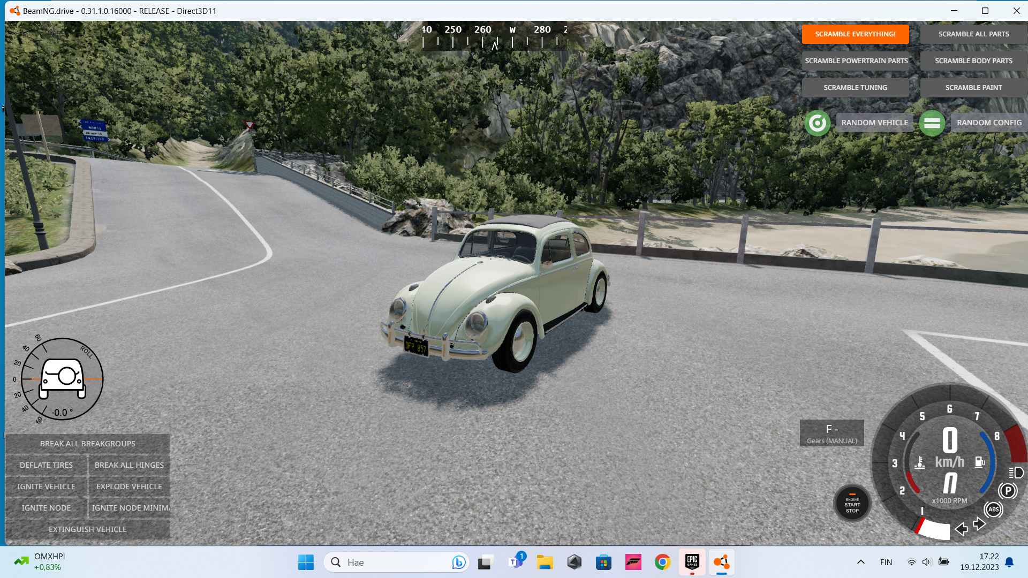Open volume speaker tray icon
The height and width of the screenshot is (578, 1028).
[x=927, y=562]
